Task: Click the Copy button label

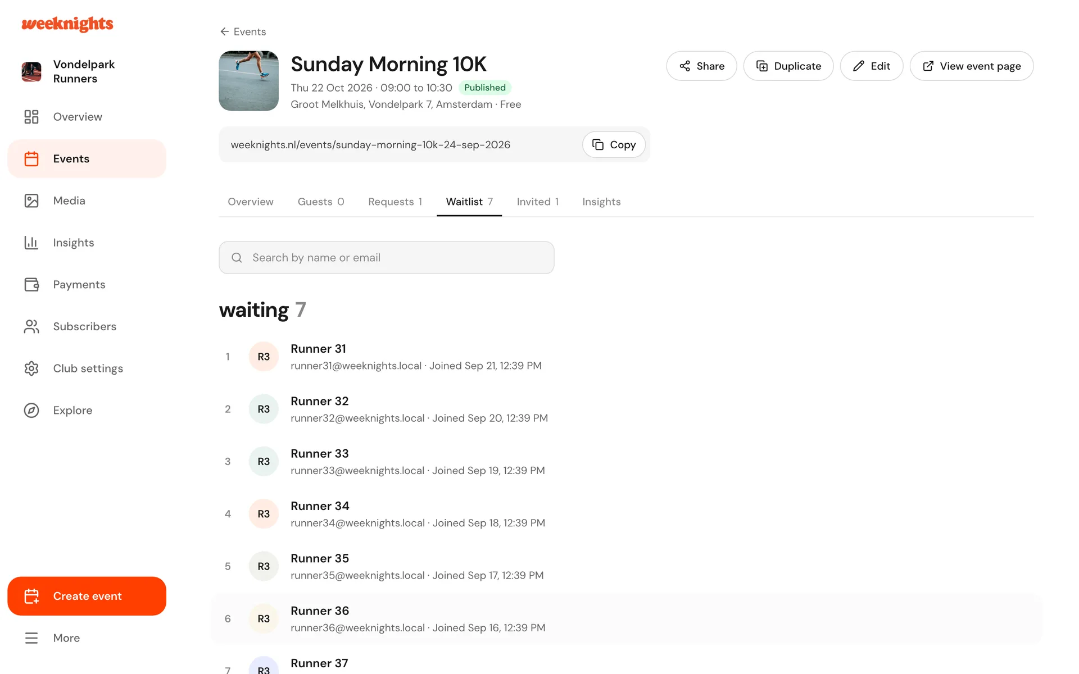Action: click(623, 145)
